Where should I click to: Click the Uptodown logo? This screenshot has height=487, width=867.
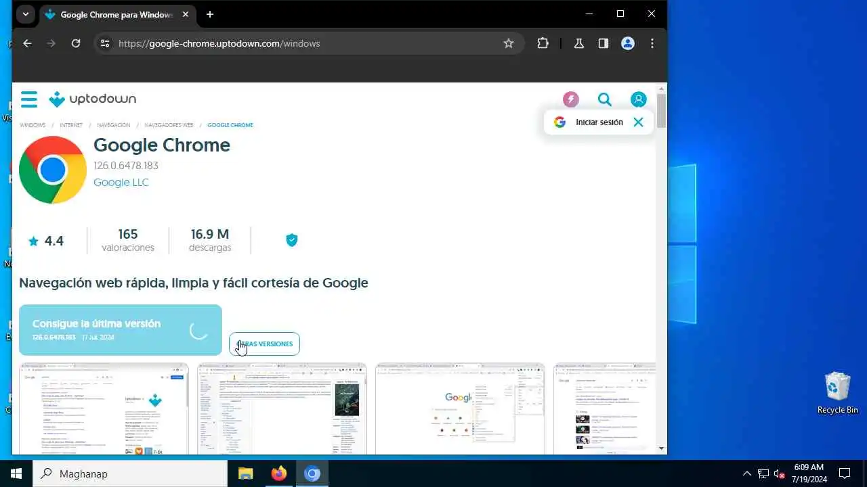[92, 99]
